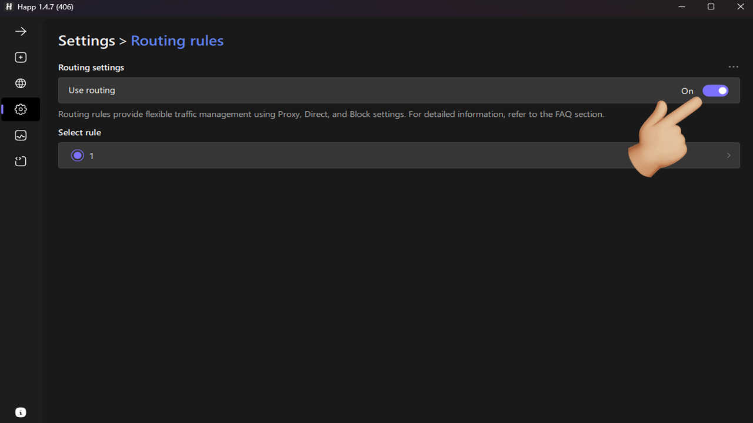Click the On label beside the routing switch

click(687, 90)
